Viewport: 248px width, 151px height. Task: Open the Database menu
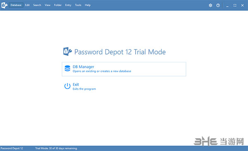(x=16, y=5)
